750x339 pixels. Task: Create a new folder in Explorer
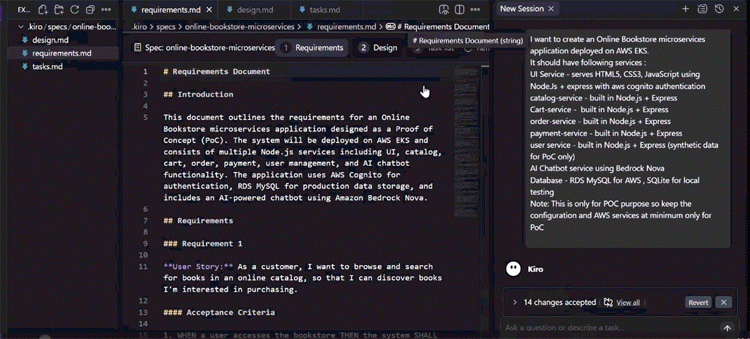(59, 9)
